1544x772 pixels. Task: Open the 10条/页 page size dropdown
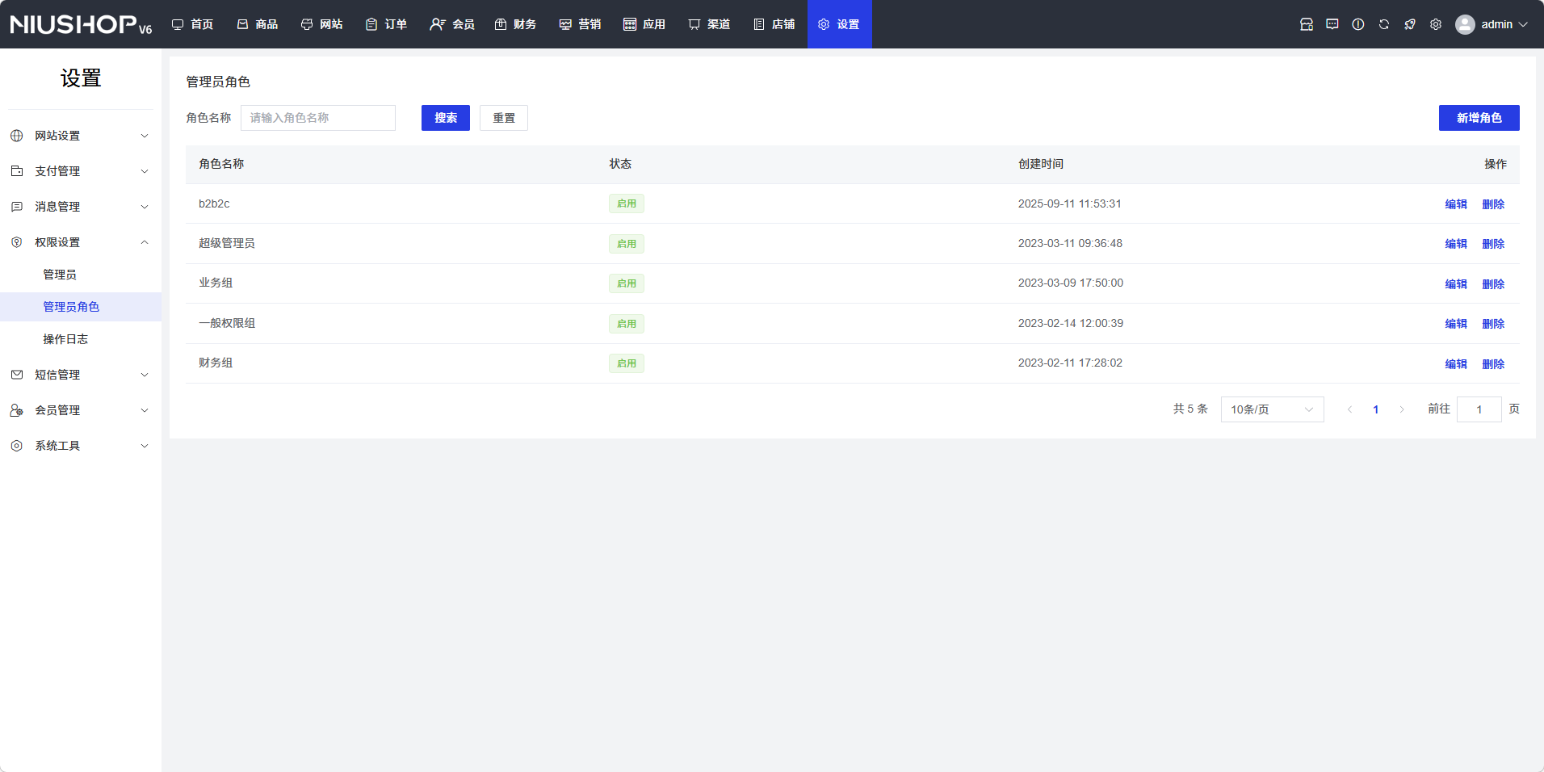click(x=1272, y=409)
